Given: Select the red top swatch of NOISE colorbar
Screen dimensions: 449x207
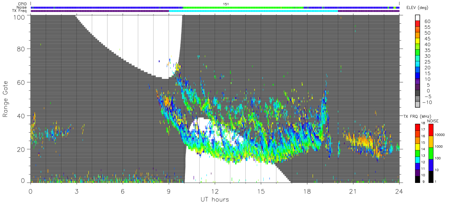Looking at the screenshot, I should pos(430,130).
